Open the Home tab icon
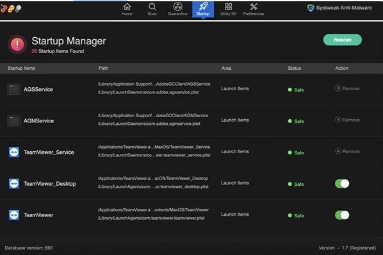The image size is (383, 255). pos(127,9)
